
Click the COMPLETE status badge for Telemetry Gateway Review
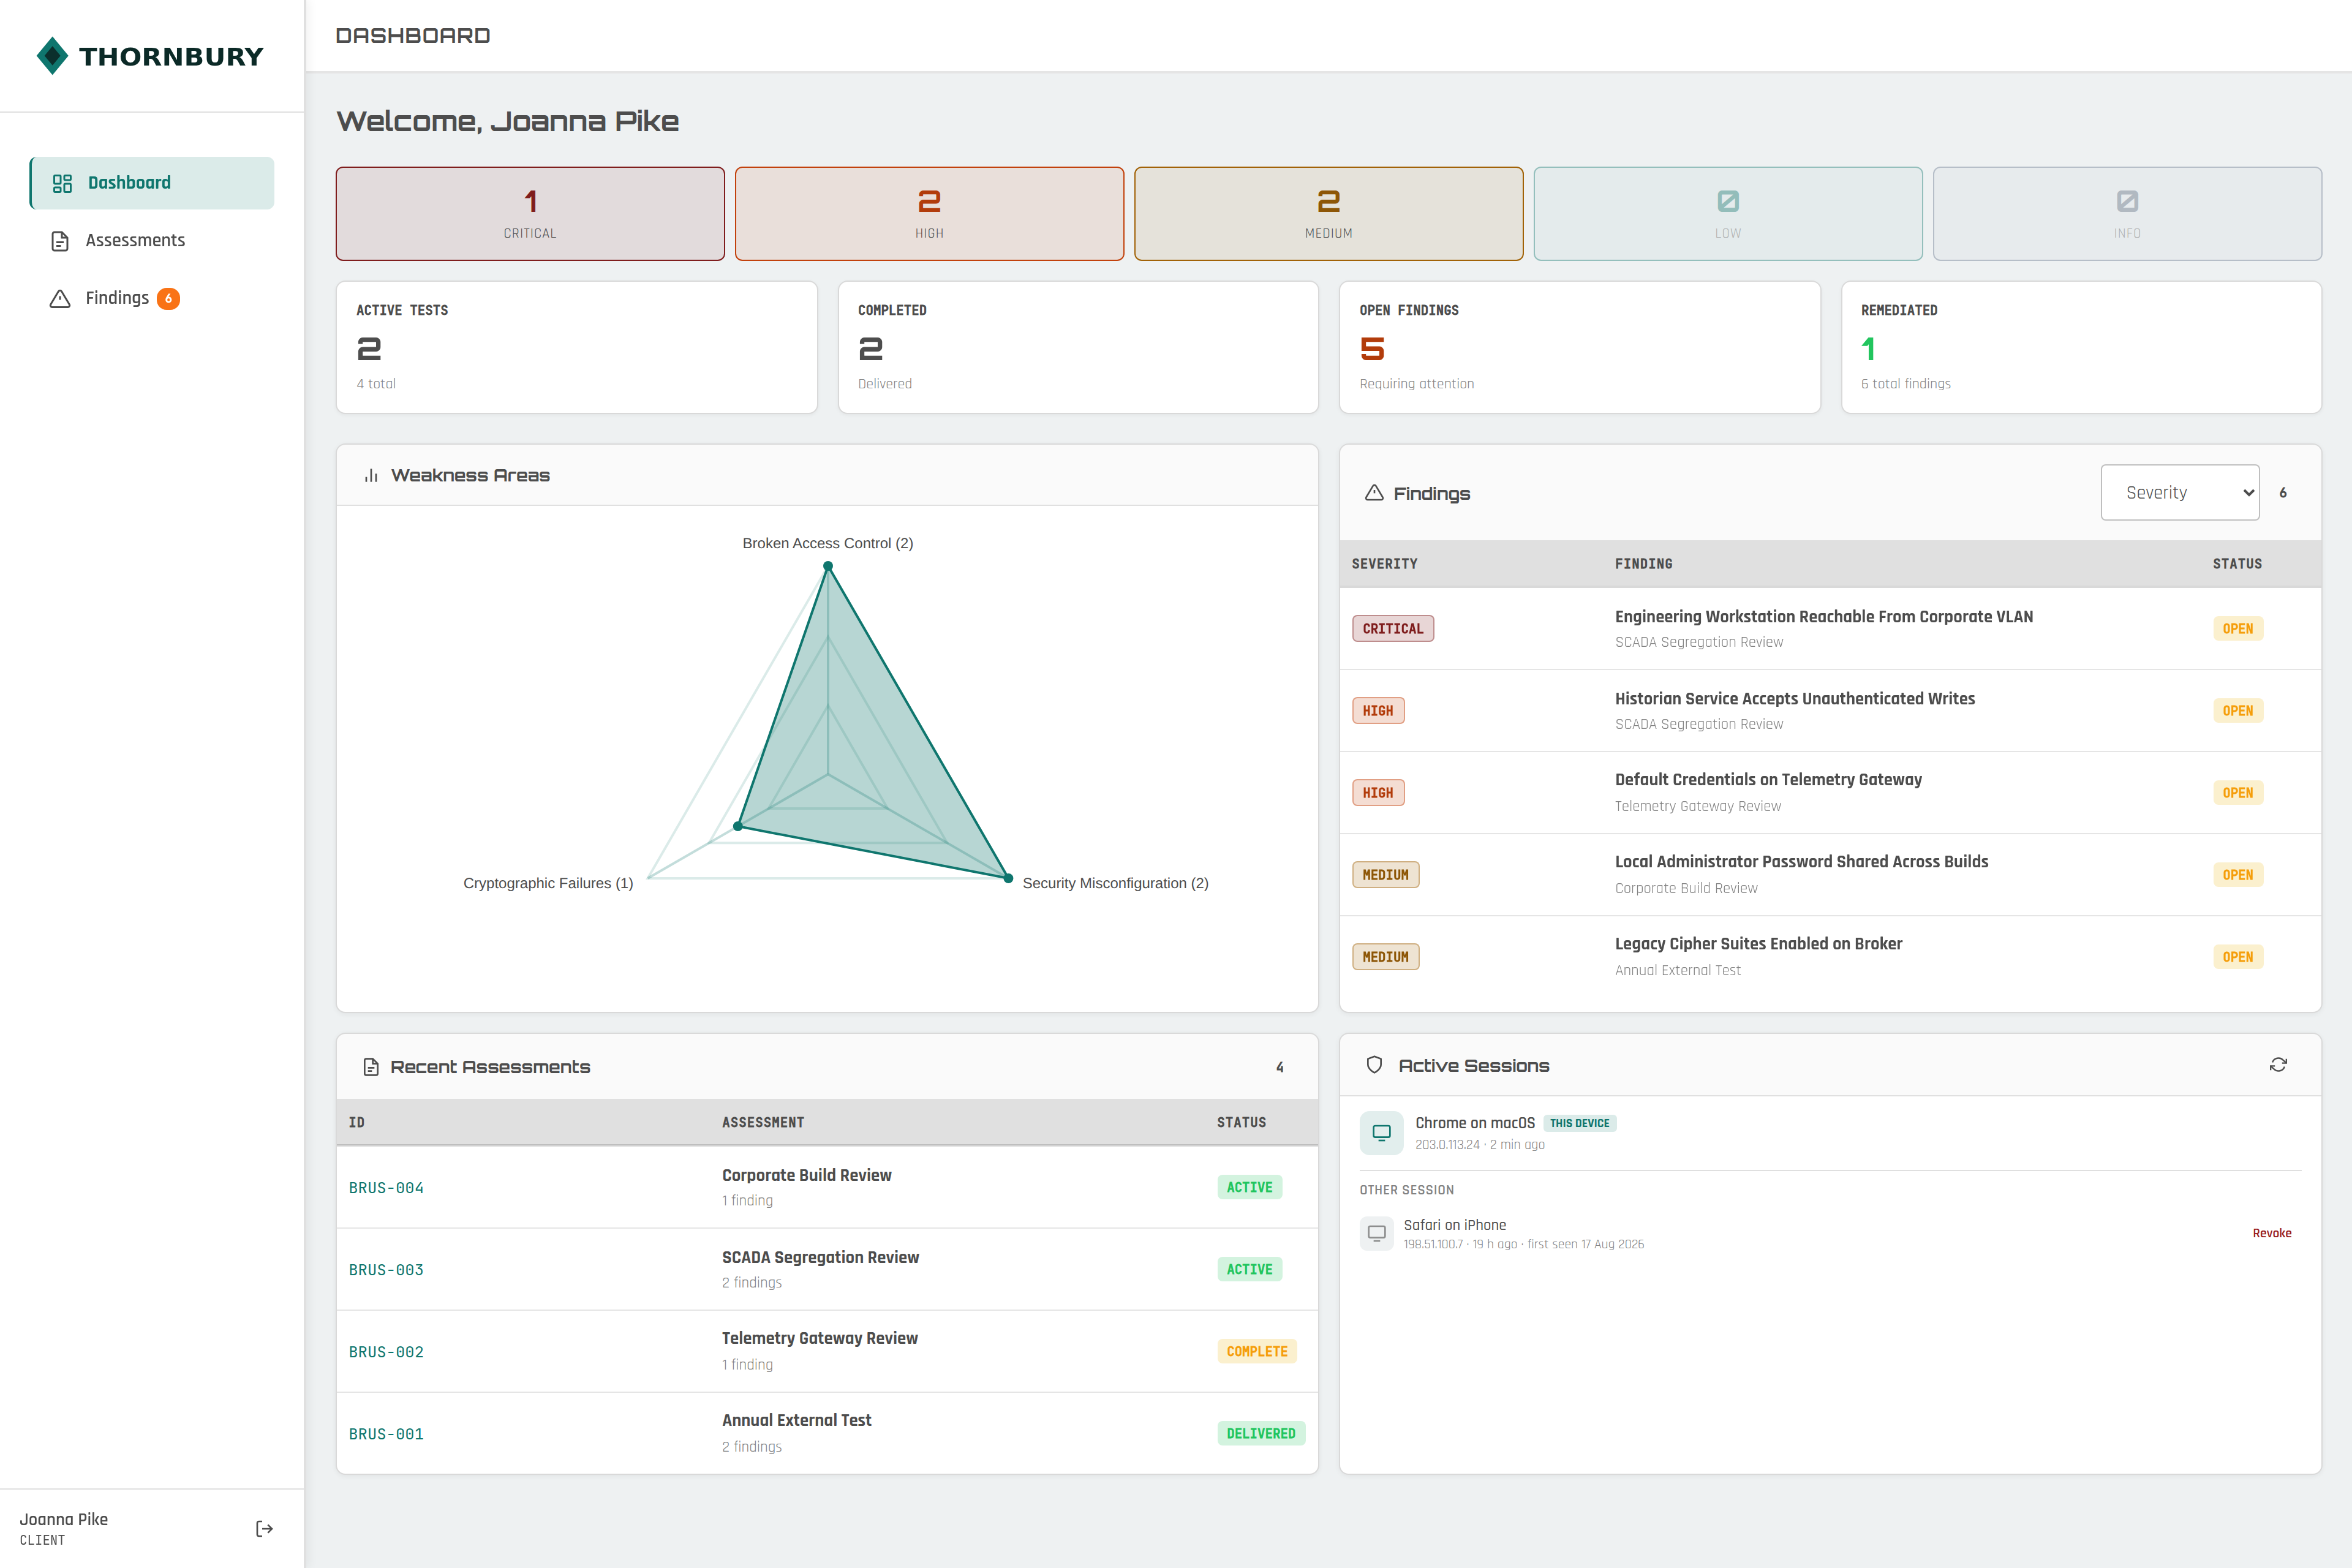click(1257, 1351)
